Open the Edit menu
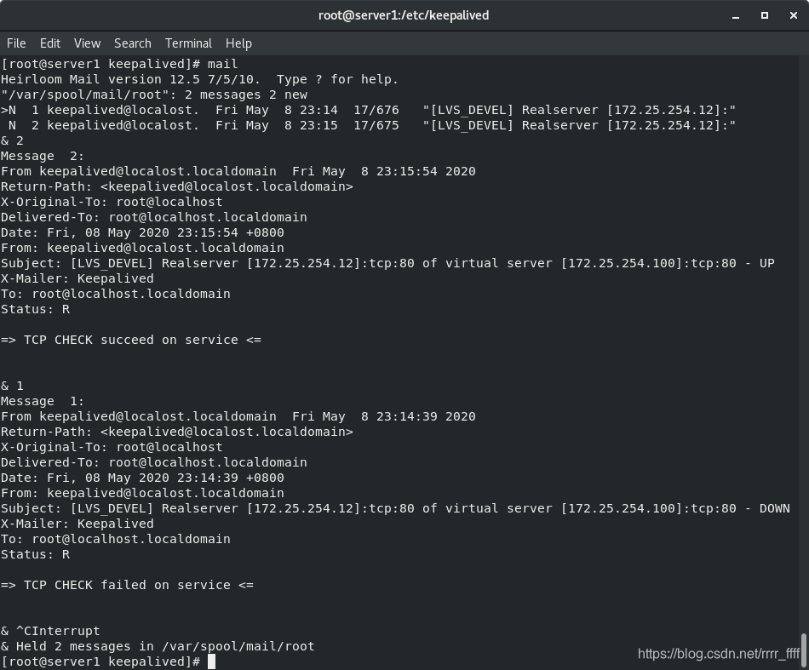Screen dimensions: 809x670 (50, 43)
